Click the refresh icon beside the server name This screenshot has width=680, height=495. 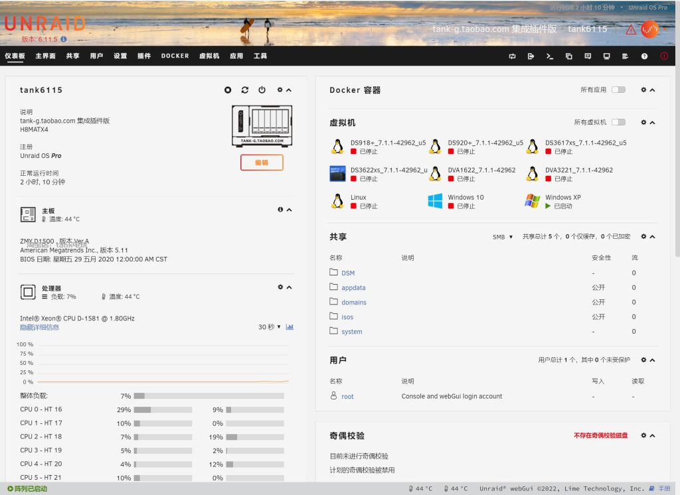click(245, 90)
